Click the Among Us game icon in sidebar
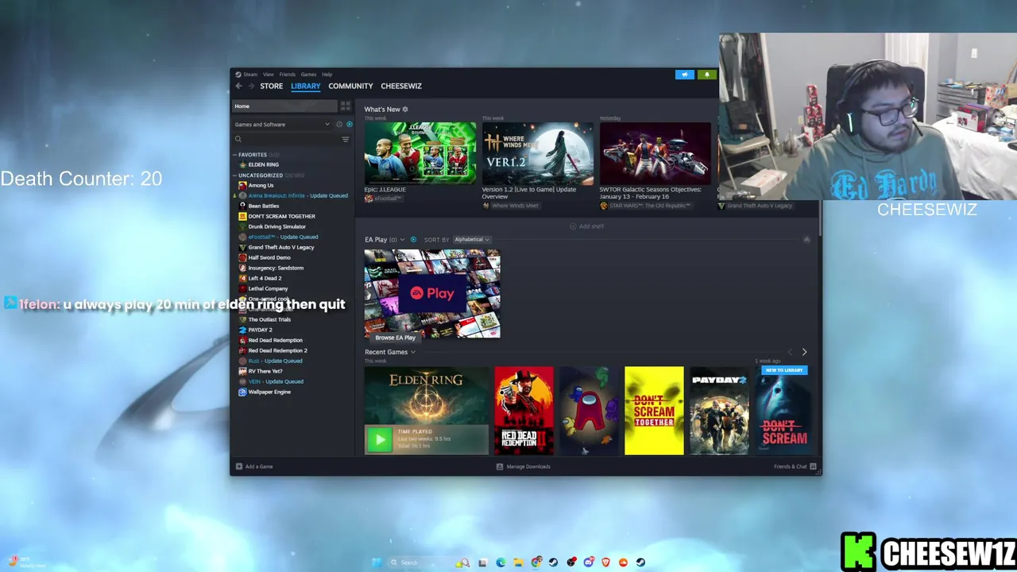 [x=242, y=185]
